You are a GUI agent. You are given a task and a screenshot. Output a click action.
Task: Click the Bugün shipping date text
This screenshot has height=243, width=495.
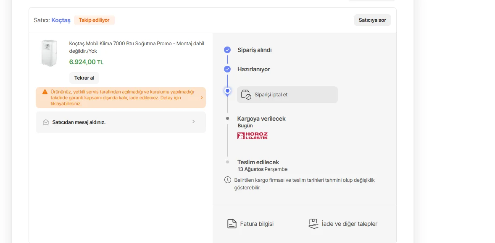pos(245,126)
